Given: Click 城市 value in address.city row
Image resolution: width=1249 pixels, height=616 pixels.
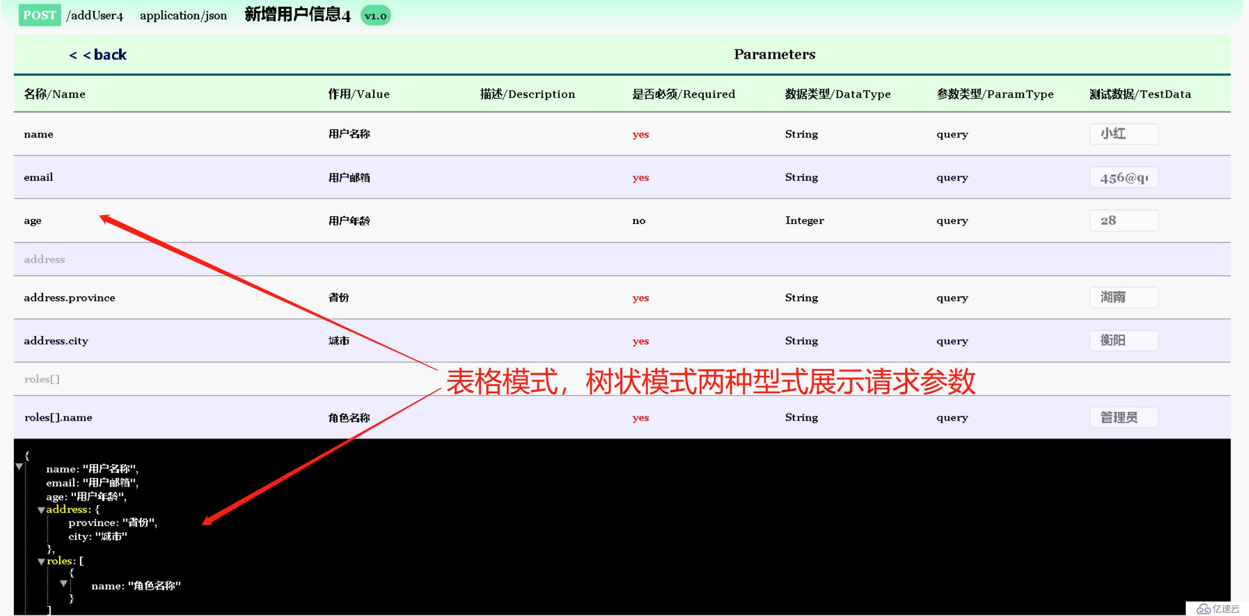Looking at the screenshot, I should (339, 341).
